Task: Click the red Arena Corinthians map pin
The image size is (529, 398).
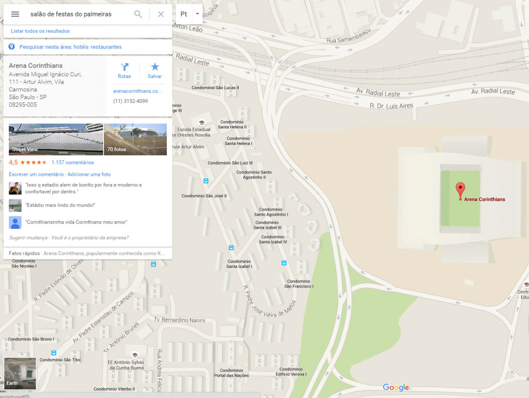Action: (460, 191)
